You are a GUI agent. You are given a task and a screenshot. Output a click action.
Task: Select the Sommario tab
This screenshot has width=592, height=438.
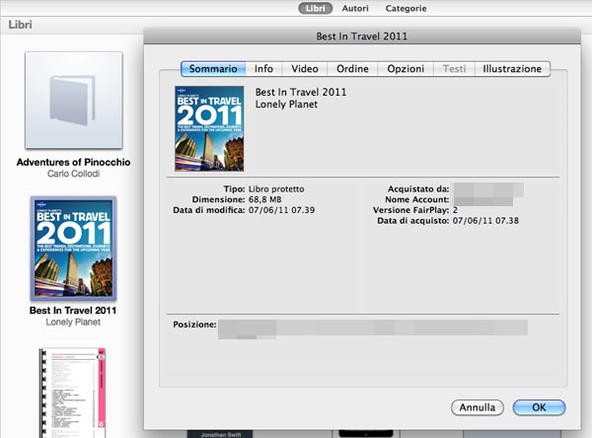point(212,69)
